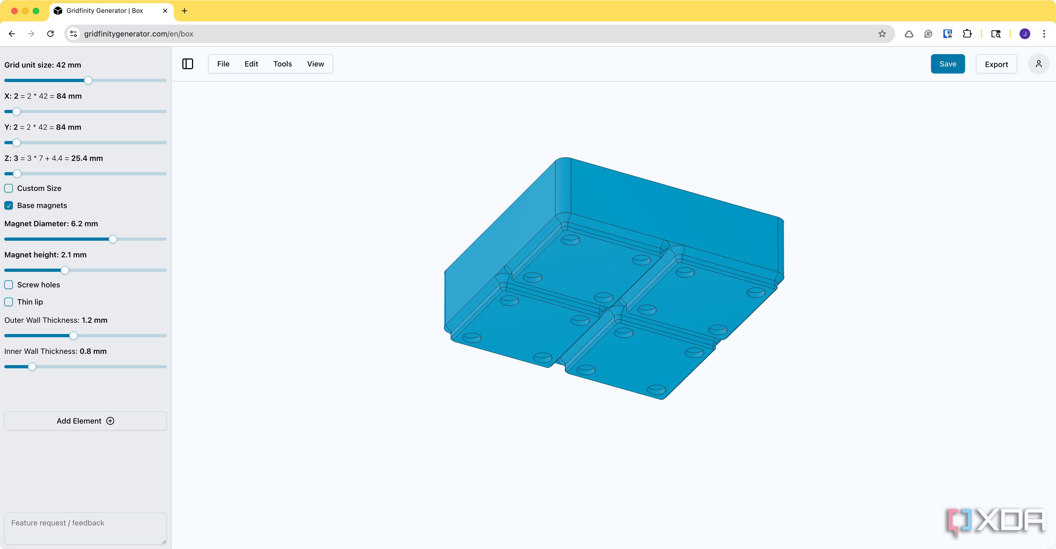Image resolution: width=1056 pixels, height=549 pixels.
Task: Open the browser extensions puzzle icon
Action: pyautogui.click(x=967, y=34)
